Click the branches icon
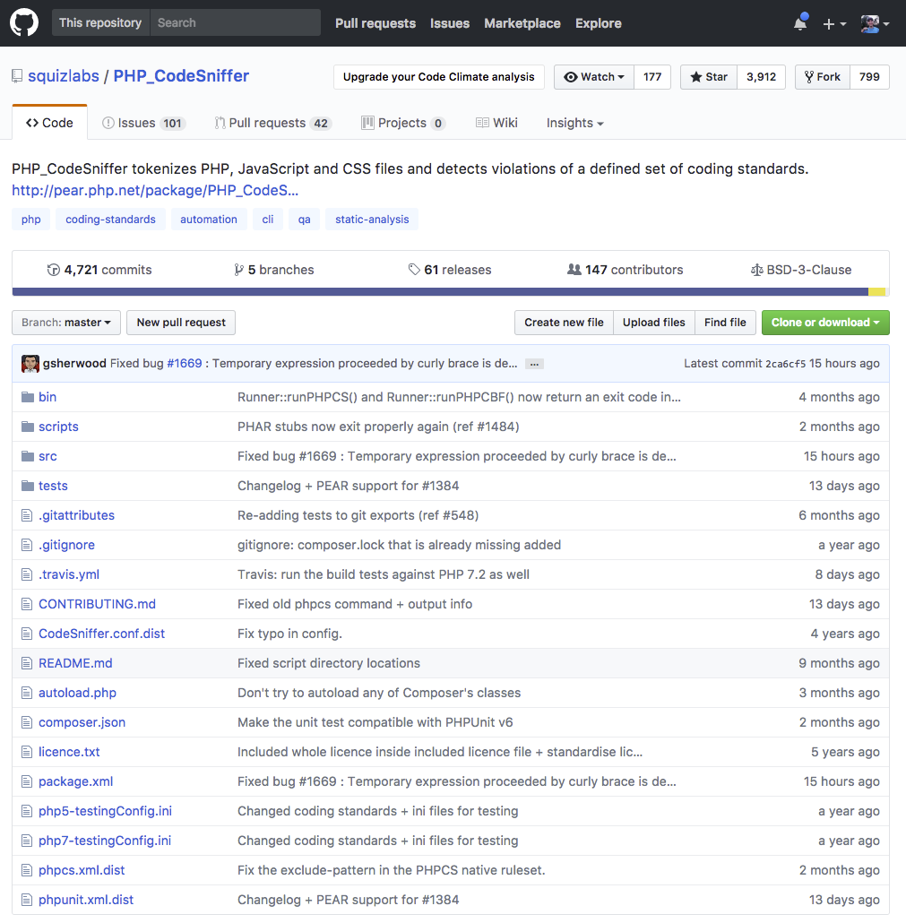Screen dimensions: 906x923 [x=238, y=270]
